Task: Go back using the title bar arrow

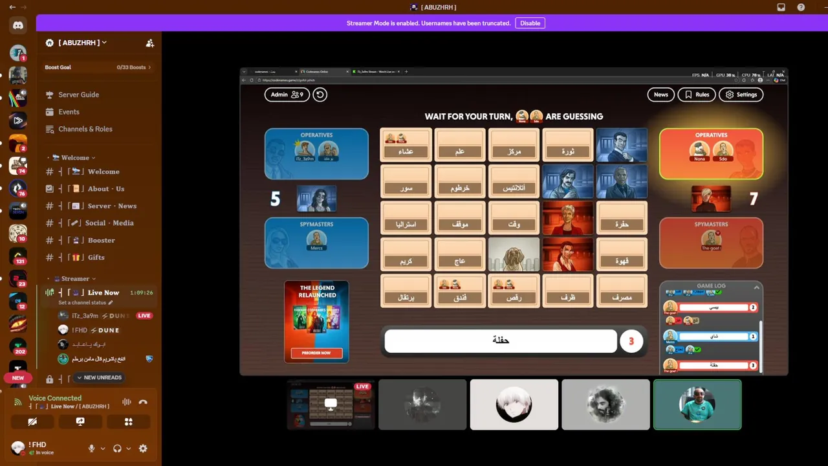Action: [x=12, y=7]
